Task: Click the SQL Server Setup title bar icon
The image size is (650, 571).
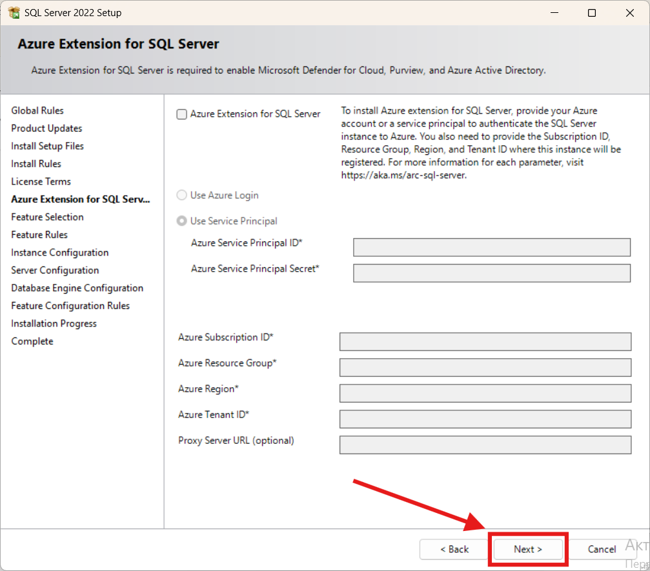Action: 14,13
